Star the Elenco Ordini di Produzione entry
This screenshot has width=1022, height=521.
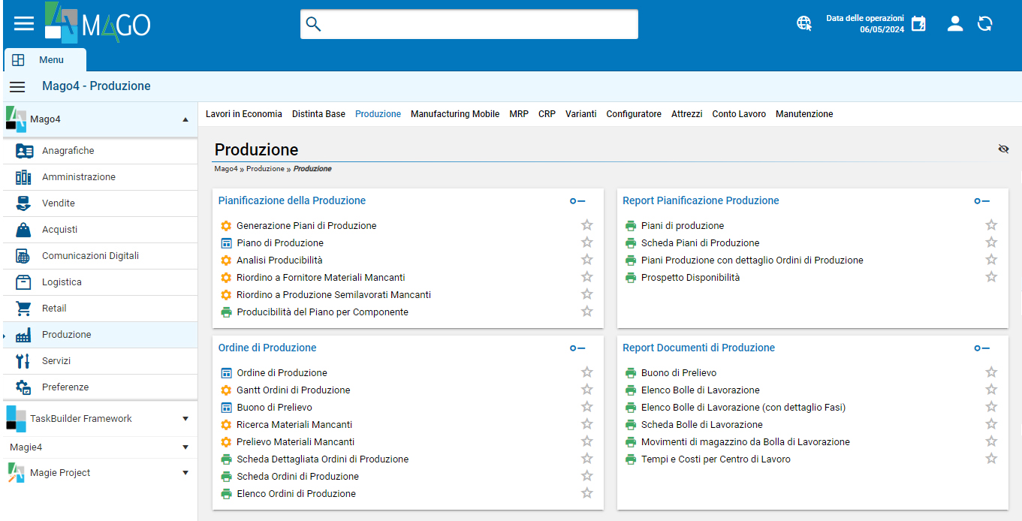[587, 493]
